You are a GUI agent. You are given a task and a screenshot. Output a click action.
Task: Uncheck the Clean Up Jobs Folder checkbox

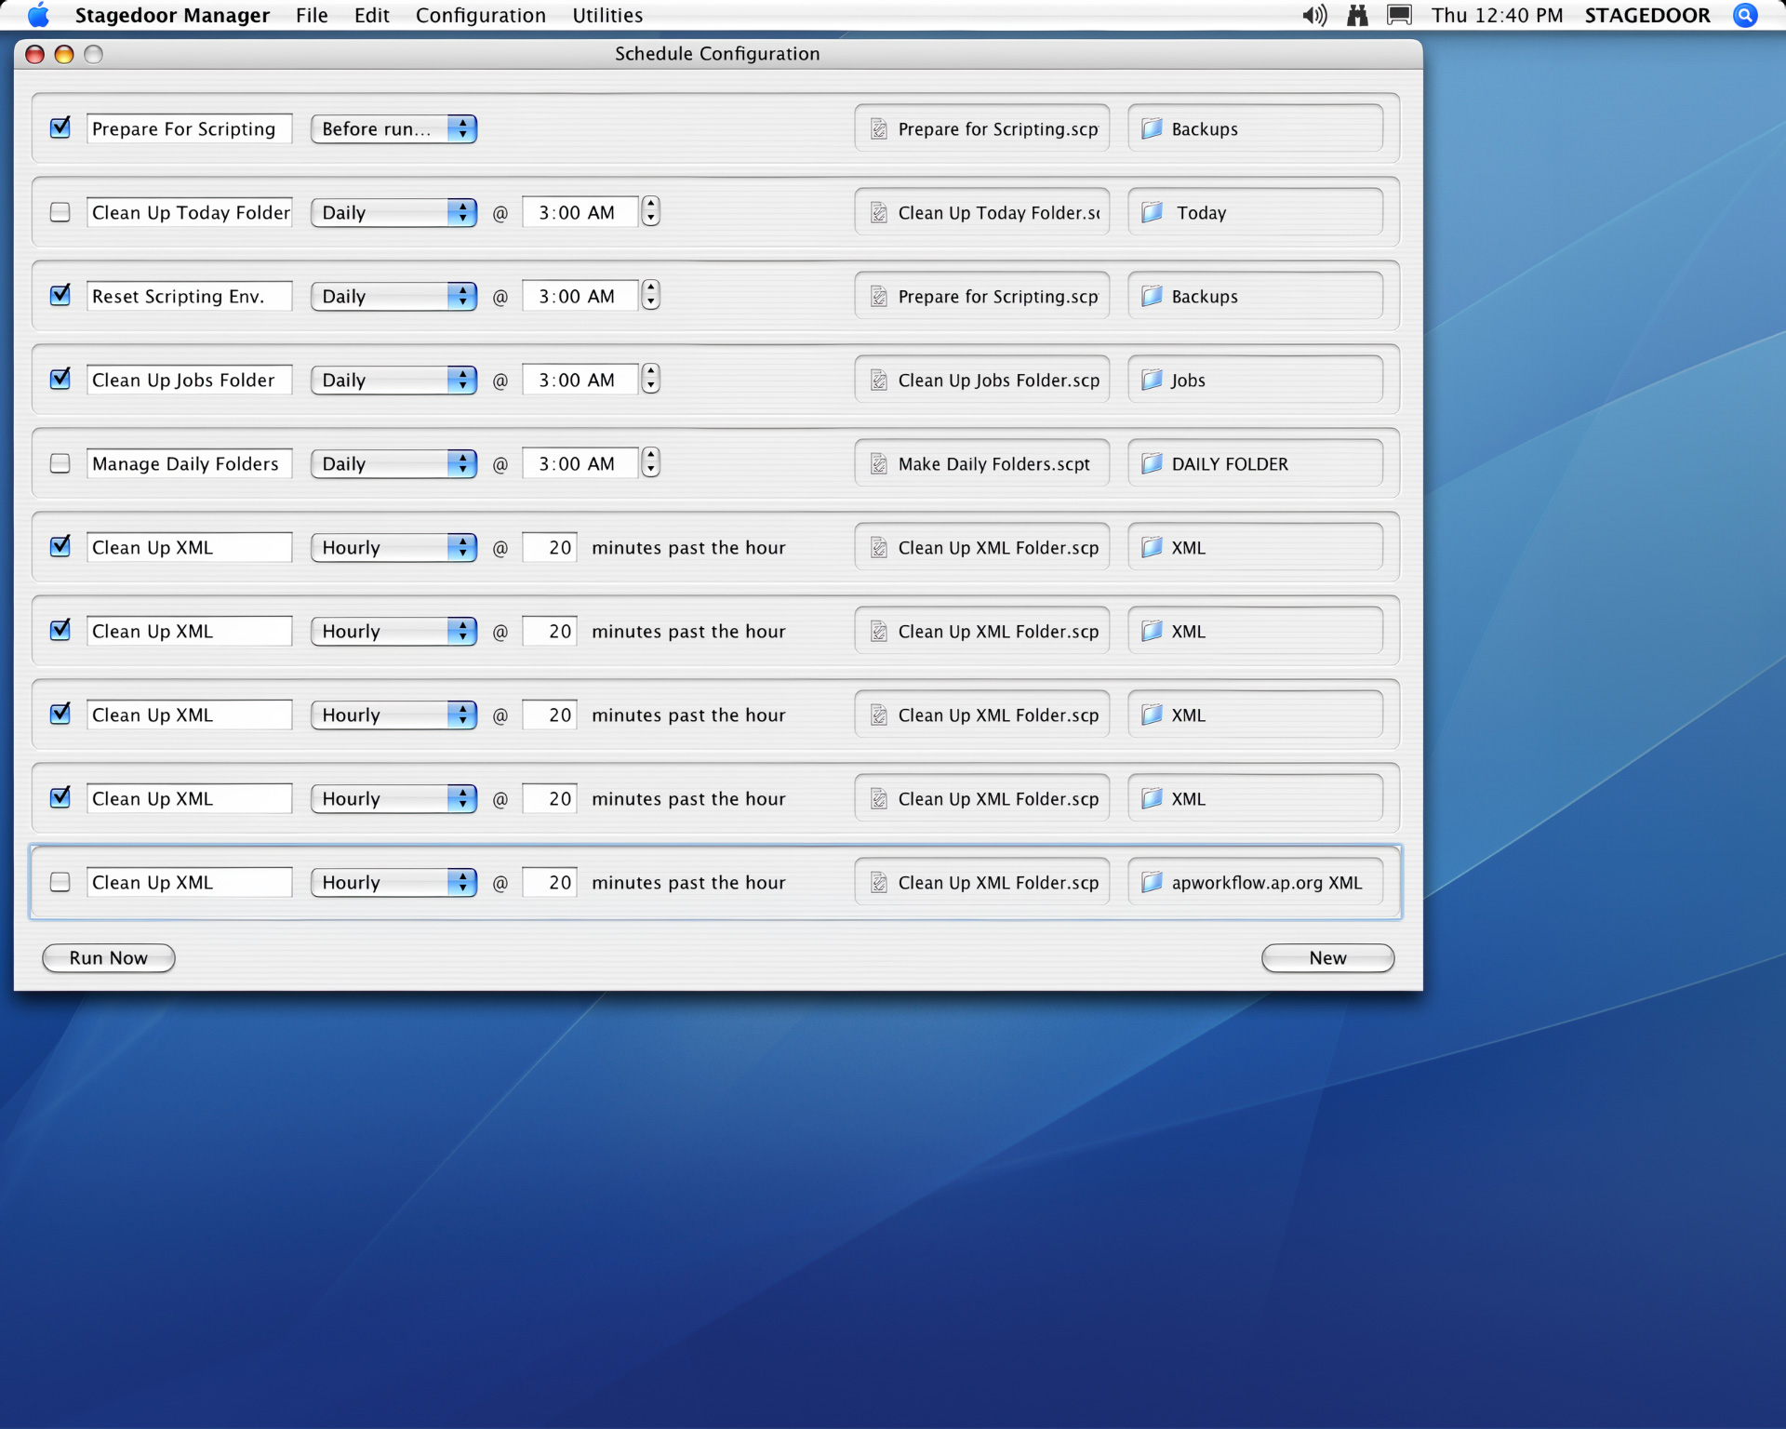60,379
